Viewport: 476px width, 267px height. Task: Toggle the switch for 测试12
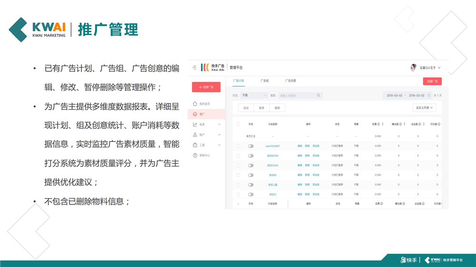(x=251, y=195)
